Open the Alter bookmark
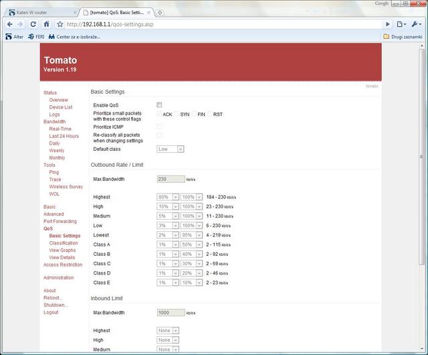Image resolution: width=428 pixels, height=355 pixels. (x=15, y=37)
